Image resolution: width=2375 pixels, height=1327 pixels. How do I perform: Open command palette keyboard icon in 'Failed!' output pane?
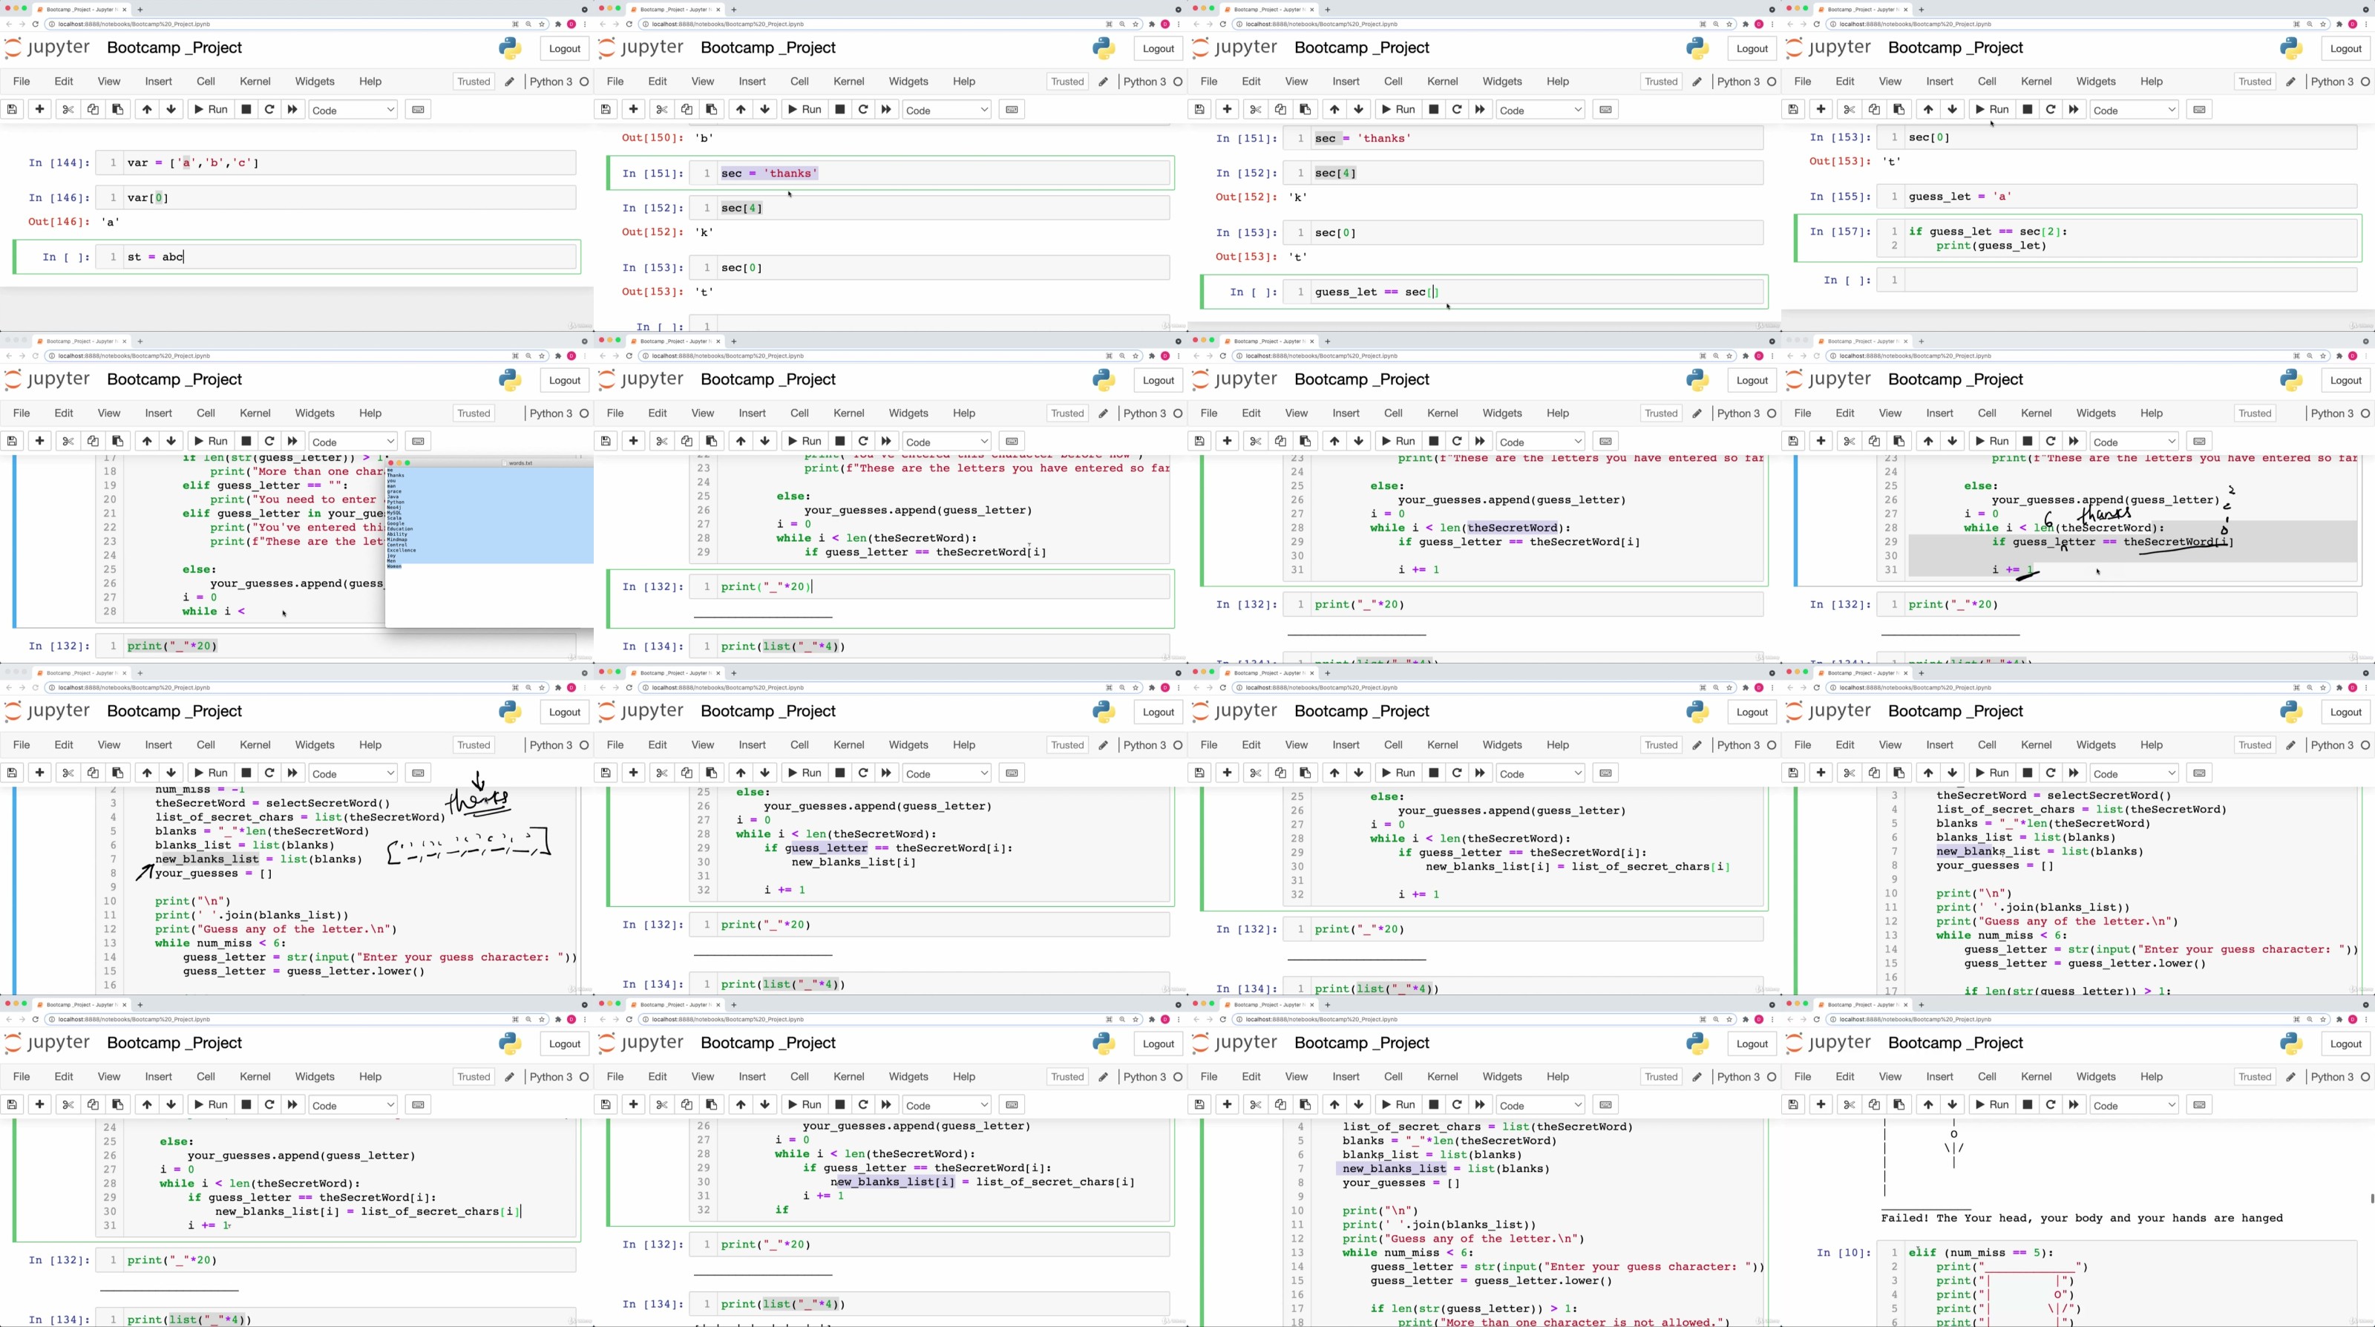click(x=2199, y=1105)
